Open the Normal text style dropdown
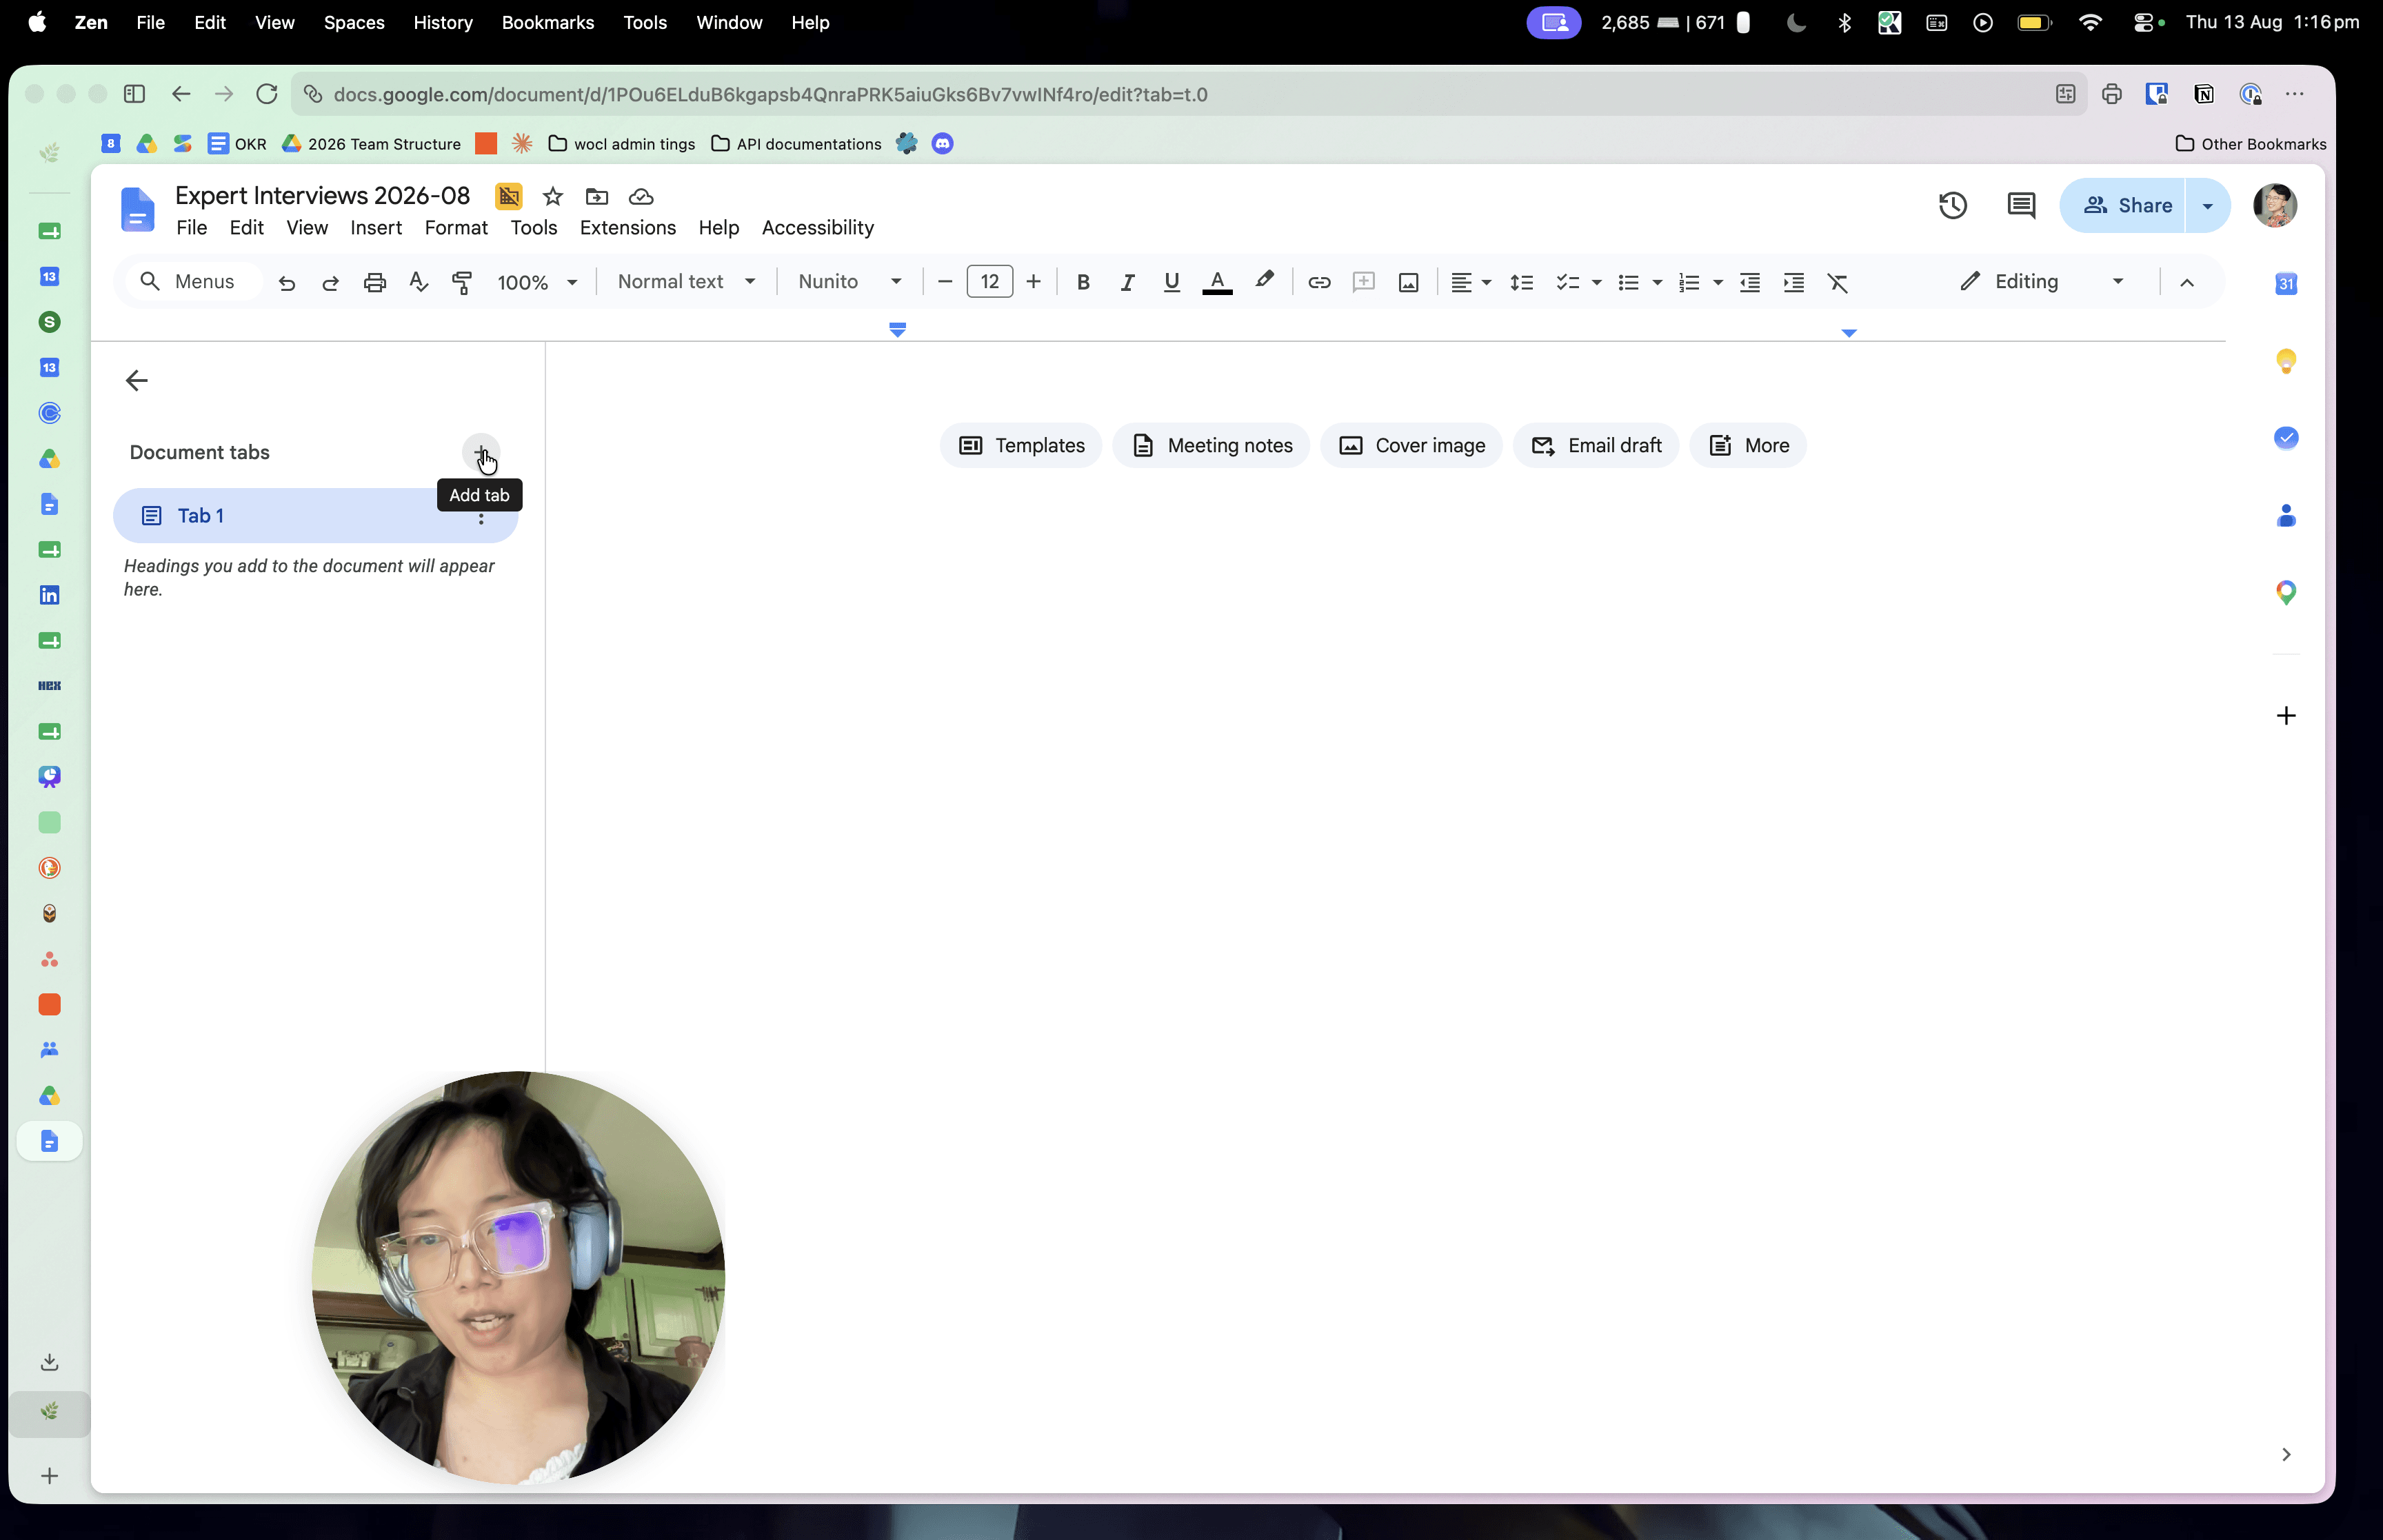The image size is (2383, 1540). (x=687, y=282)
